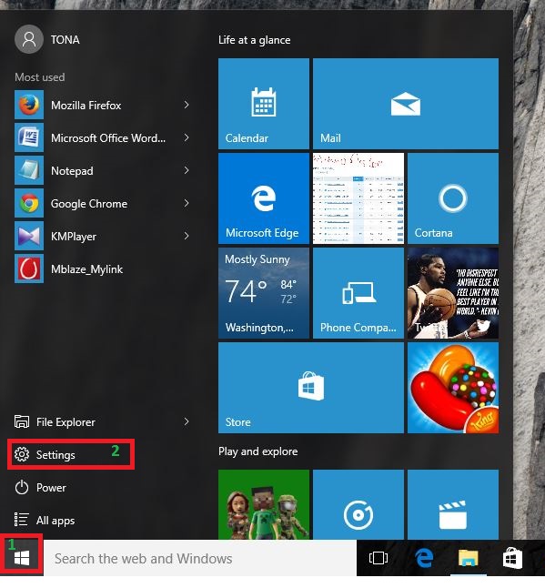The width and height of the screenshot is (545, 588).
Task: Expand Mozilla Firefox jump list arrow
Action: [187, 105]
